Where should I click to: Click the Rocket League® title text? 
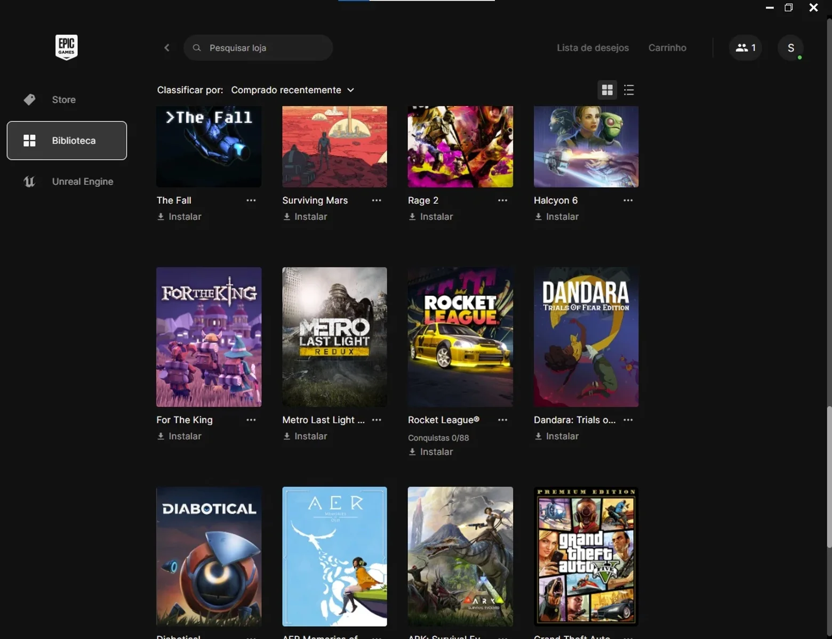tap(444, 420)
